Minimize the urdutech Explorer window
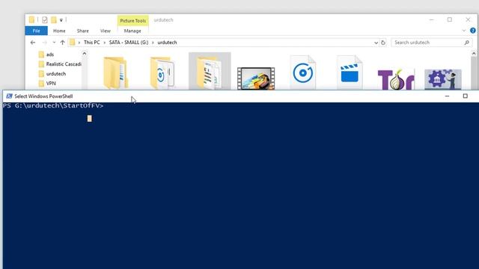 (432, 20)
